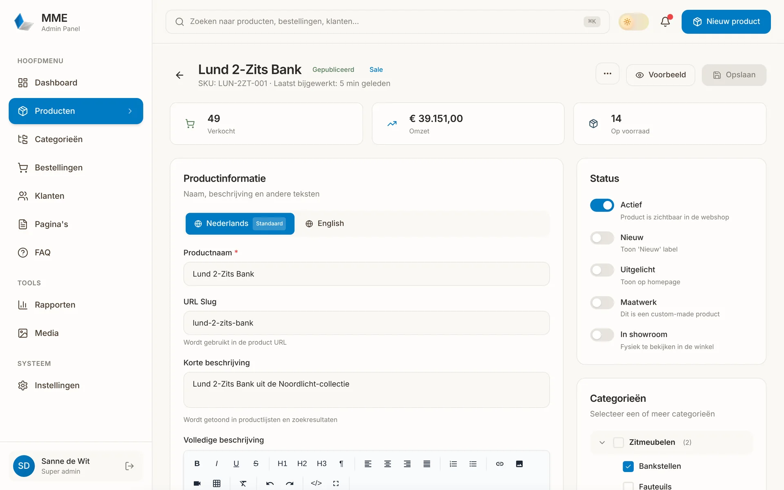Viewport: 784px width, 490px height.
Task: Toggle bold formatting in editor
Action: tap(197, 463)
